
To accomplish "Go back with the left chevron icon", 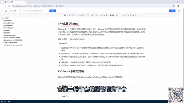I will pos(3,11).
